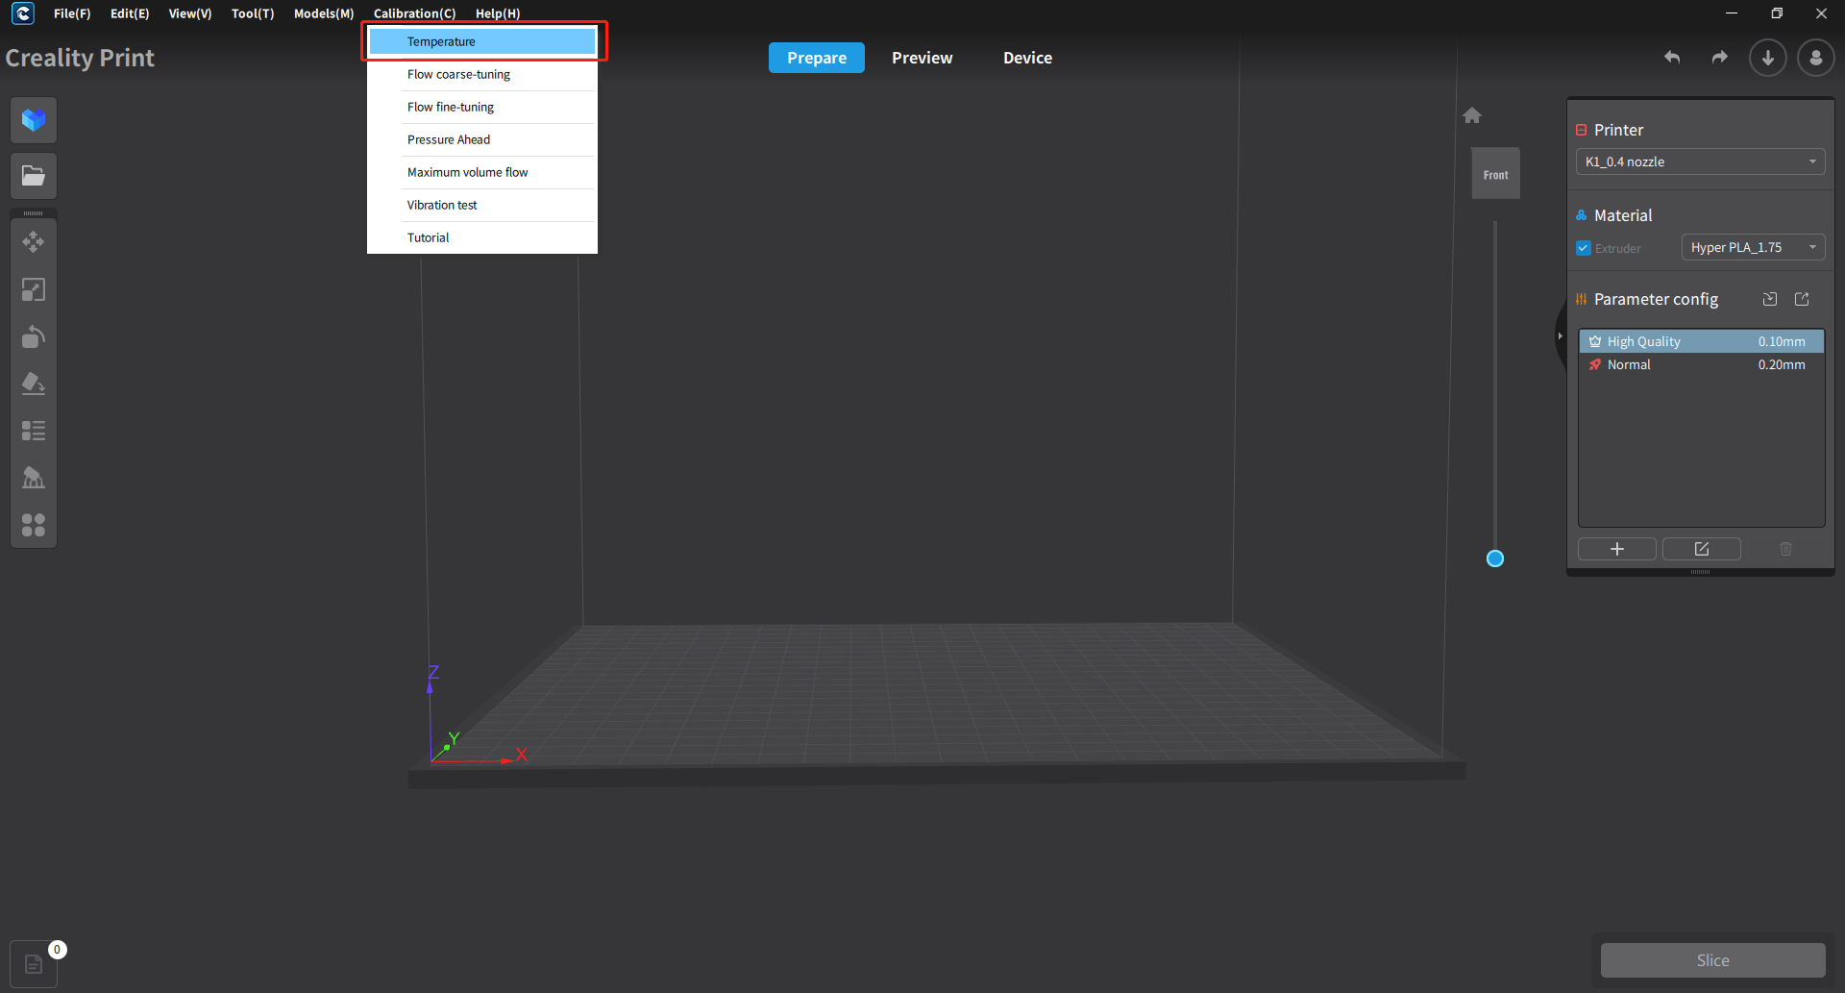Collapse the right panel arrow handle
Image resolution: width=1845 pixels, height=993 pixels.
click(1561, 335)
